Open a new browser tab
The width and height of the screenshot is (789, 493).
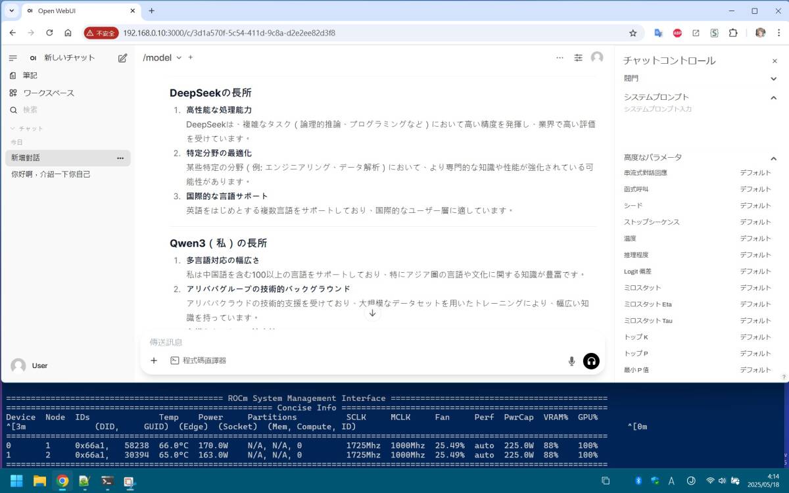(x=152, y=11)
